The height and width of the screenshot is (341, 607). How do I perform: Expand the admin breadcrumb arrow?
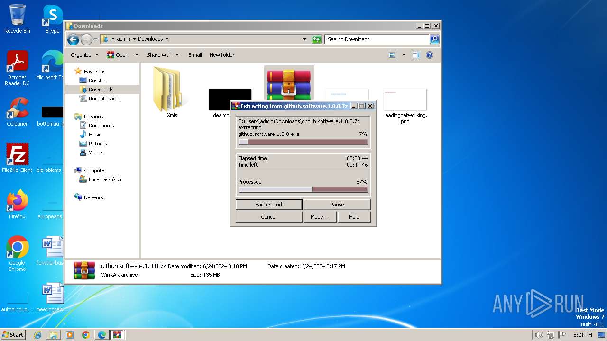(x=134, y=39)
